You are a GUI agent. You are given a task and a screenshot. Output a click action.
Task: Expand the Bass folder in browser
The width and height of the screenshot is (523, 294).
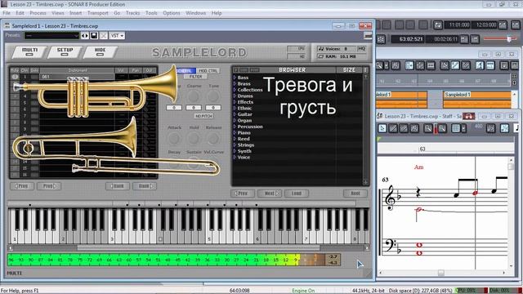tap(235, 78)
